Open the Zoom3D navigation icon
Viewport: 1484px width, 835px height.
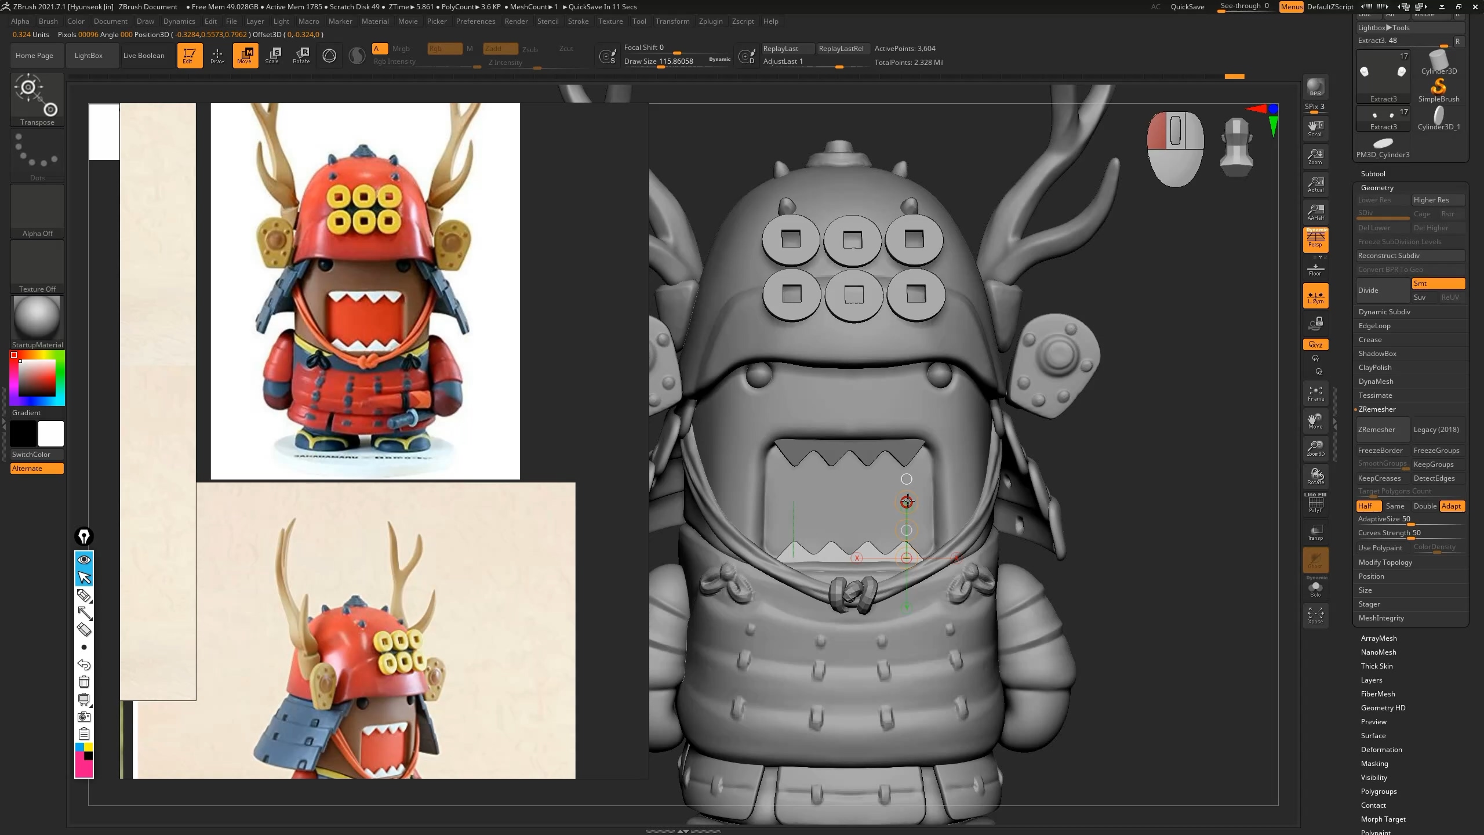1315,448
